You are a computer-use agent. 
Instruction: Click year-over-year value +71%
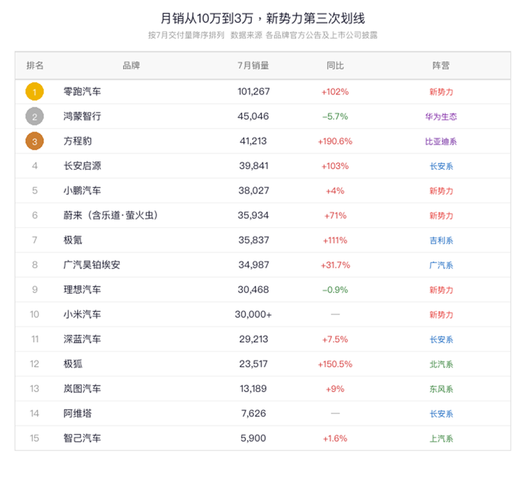(x=335, y=216)
